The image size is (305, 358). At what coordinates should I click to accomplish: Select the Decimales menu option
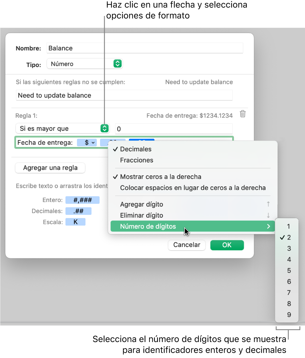[193, 149]
